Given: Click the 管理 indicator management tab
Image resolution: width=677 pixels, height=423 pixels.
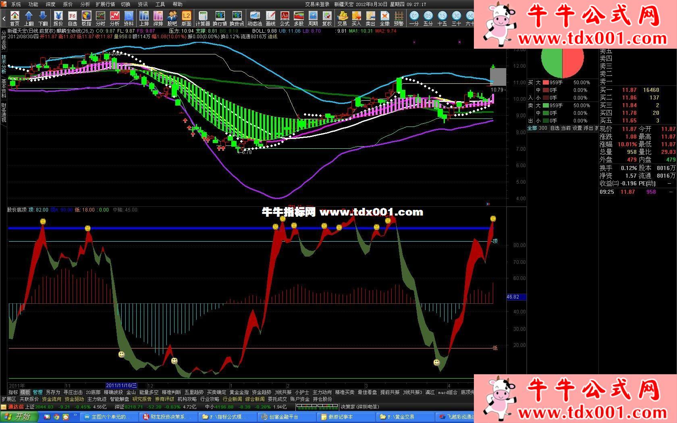Looking at the screenshot, I should pyautogui.click(x=37, y=392).
